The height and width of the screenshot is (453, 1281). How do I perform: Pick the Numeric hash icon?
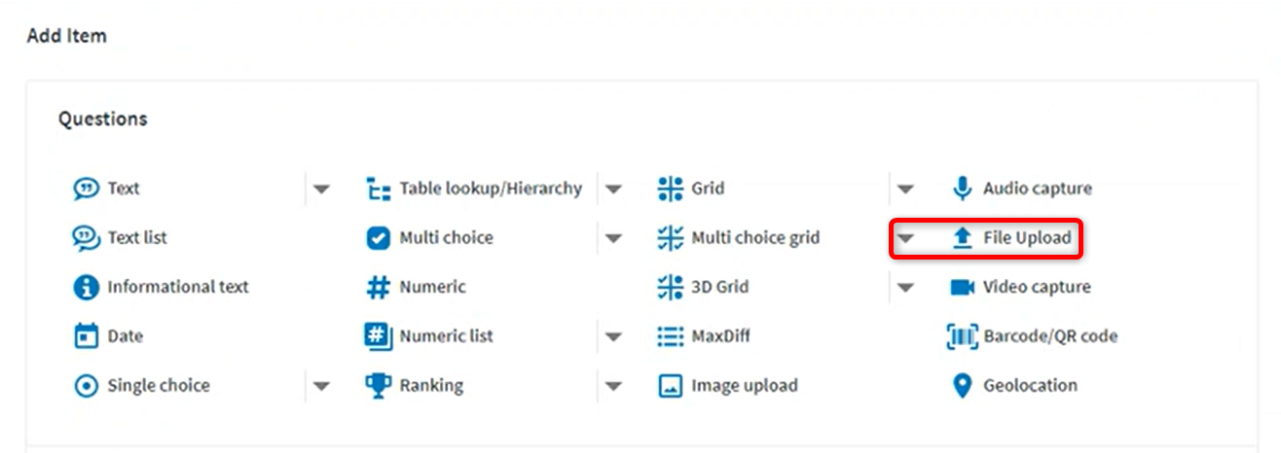(378, 287)
